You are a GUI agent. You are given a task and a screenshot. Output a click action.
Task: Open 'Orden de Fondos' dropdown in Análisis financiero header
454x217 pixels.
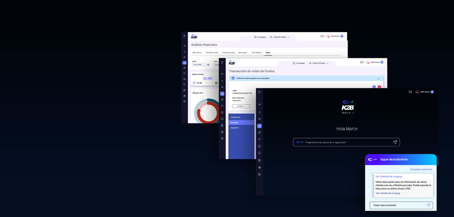pos(279,37)
